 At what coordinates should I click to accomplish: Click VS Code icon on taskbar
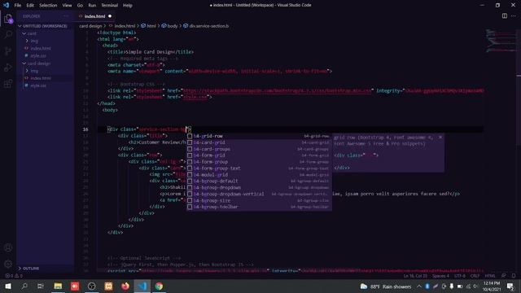point(142,286)
